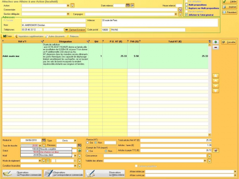Viewport: 239px width, 179px height.
Task: Click green icon right of Statut field
Action: point(80,150)
